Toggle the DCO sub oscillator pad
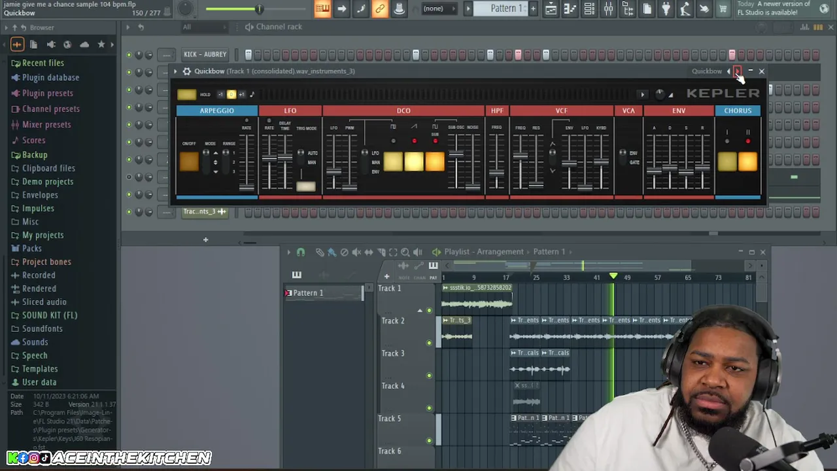Screen dimensions: 837x471 pos(435,162)
